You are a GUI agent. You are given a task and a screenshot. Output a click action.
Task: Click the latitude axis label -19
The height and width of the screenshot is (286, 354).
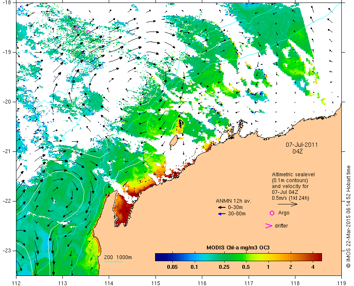[7, 52]
